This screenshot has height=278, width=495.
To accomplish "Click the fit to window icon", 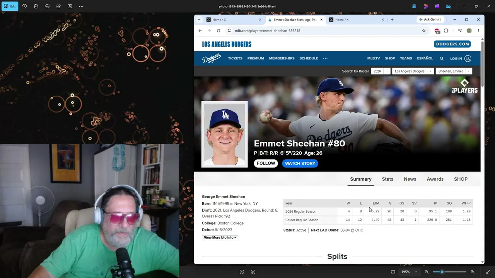I will point(393,272).
